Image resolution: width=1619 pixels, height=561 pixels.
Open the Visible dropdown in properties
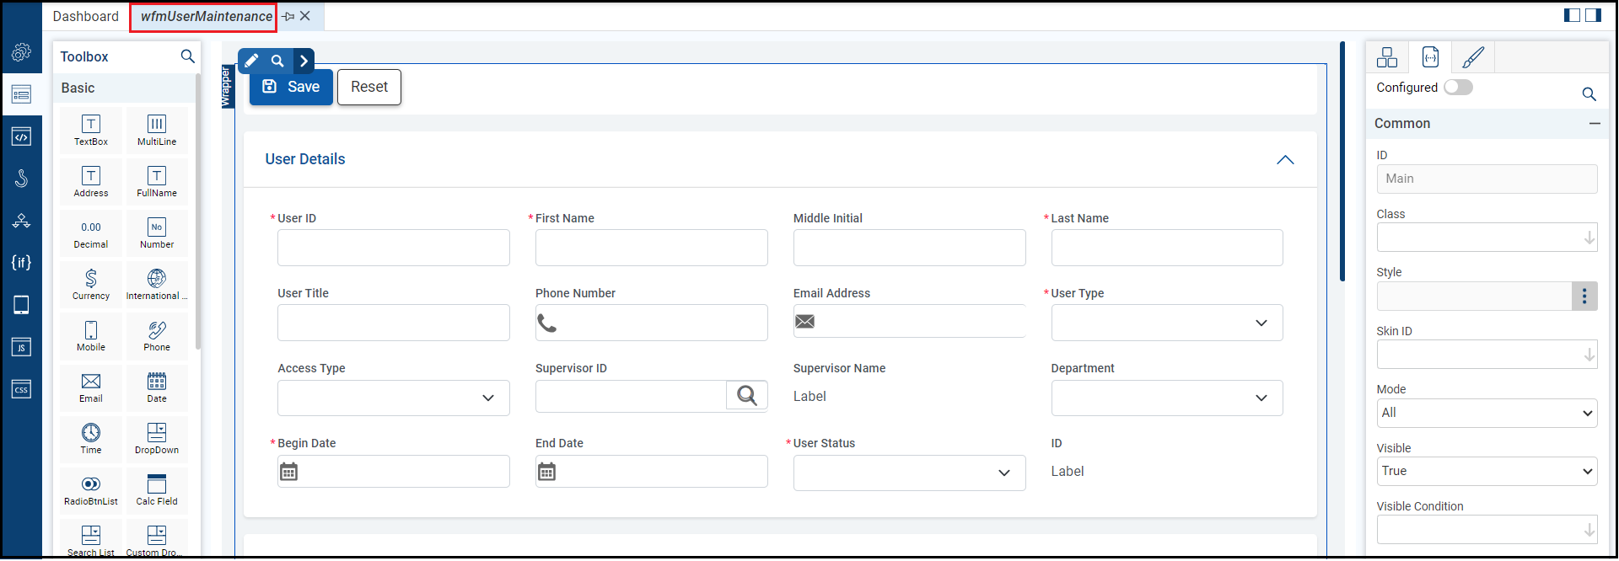[x=1487, y=471]
